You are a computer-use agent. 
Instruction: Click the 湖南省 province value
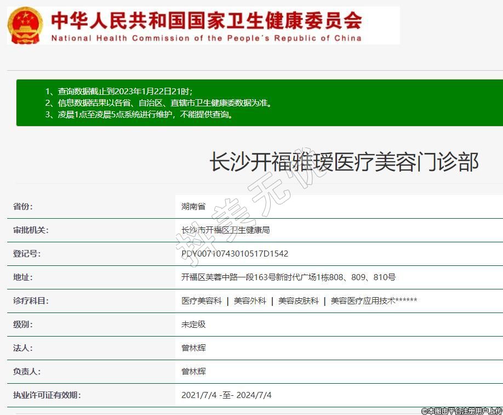(193, 207)
